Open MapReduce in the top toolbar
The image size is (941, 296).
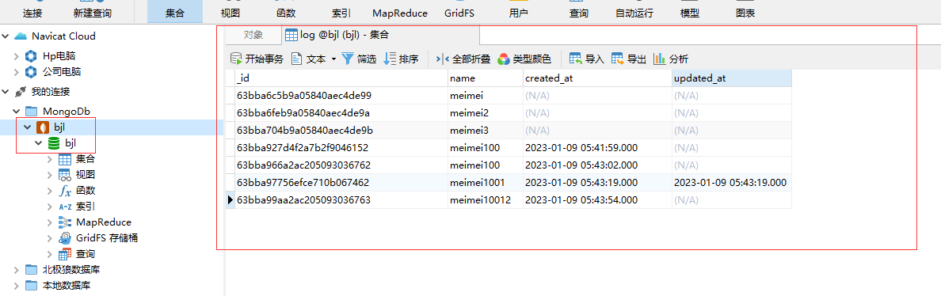tap(400, 13)
